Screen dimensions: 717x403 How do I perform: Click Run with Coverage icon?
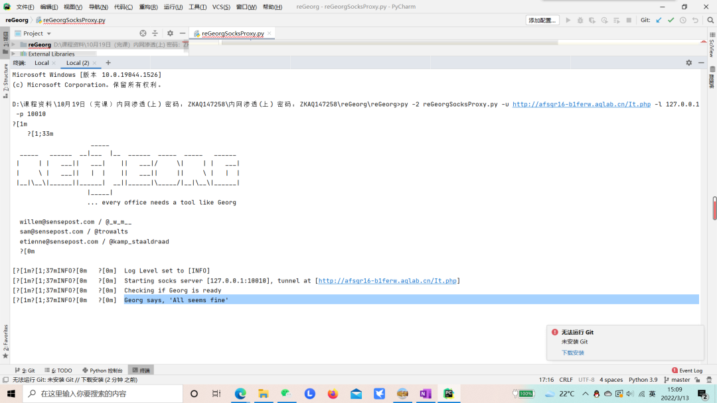click(592, 20)
